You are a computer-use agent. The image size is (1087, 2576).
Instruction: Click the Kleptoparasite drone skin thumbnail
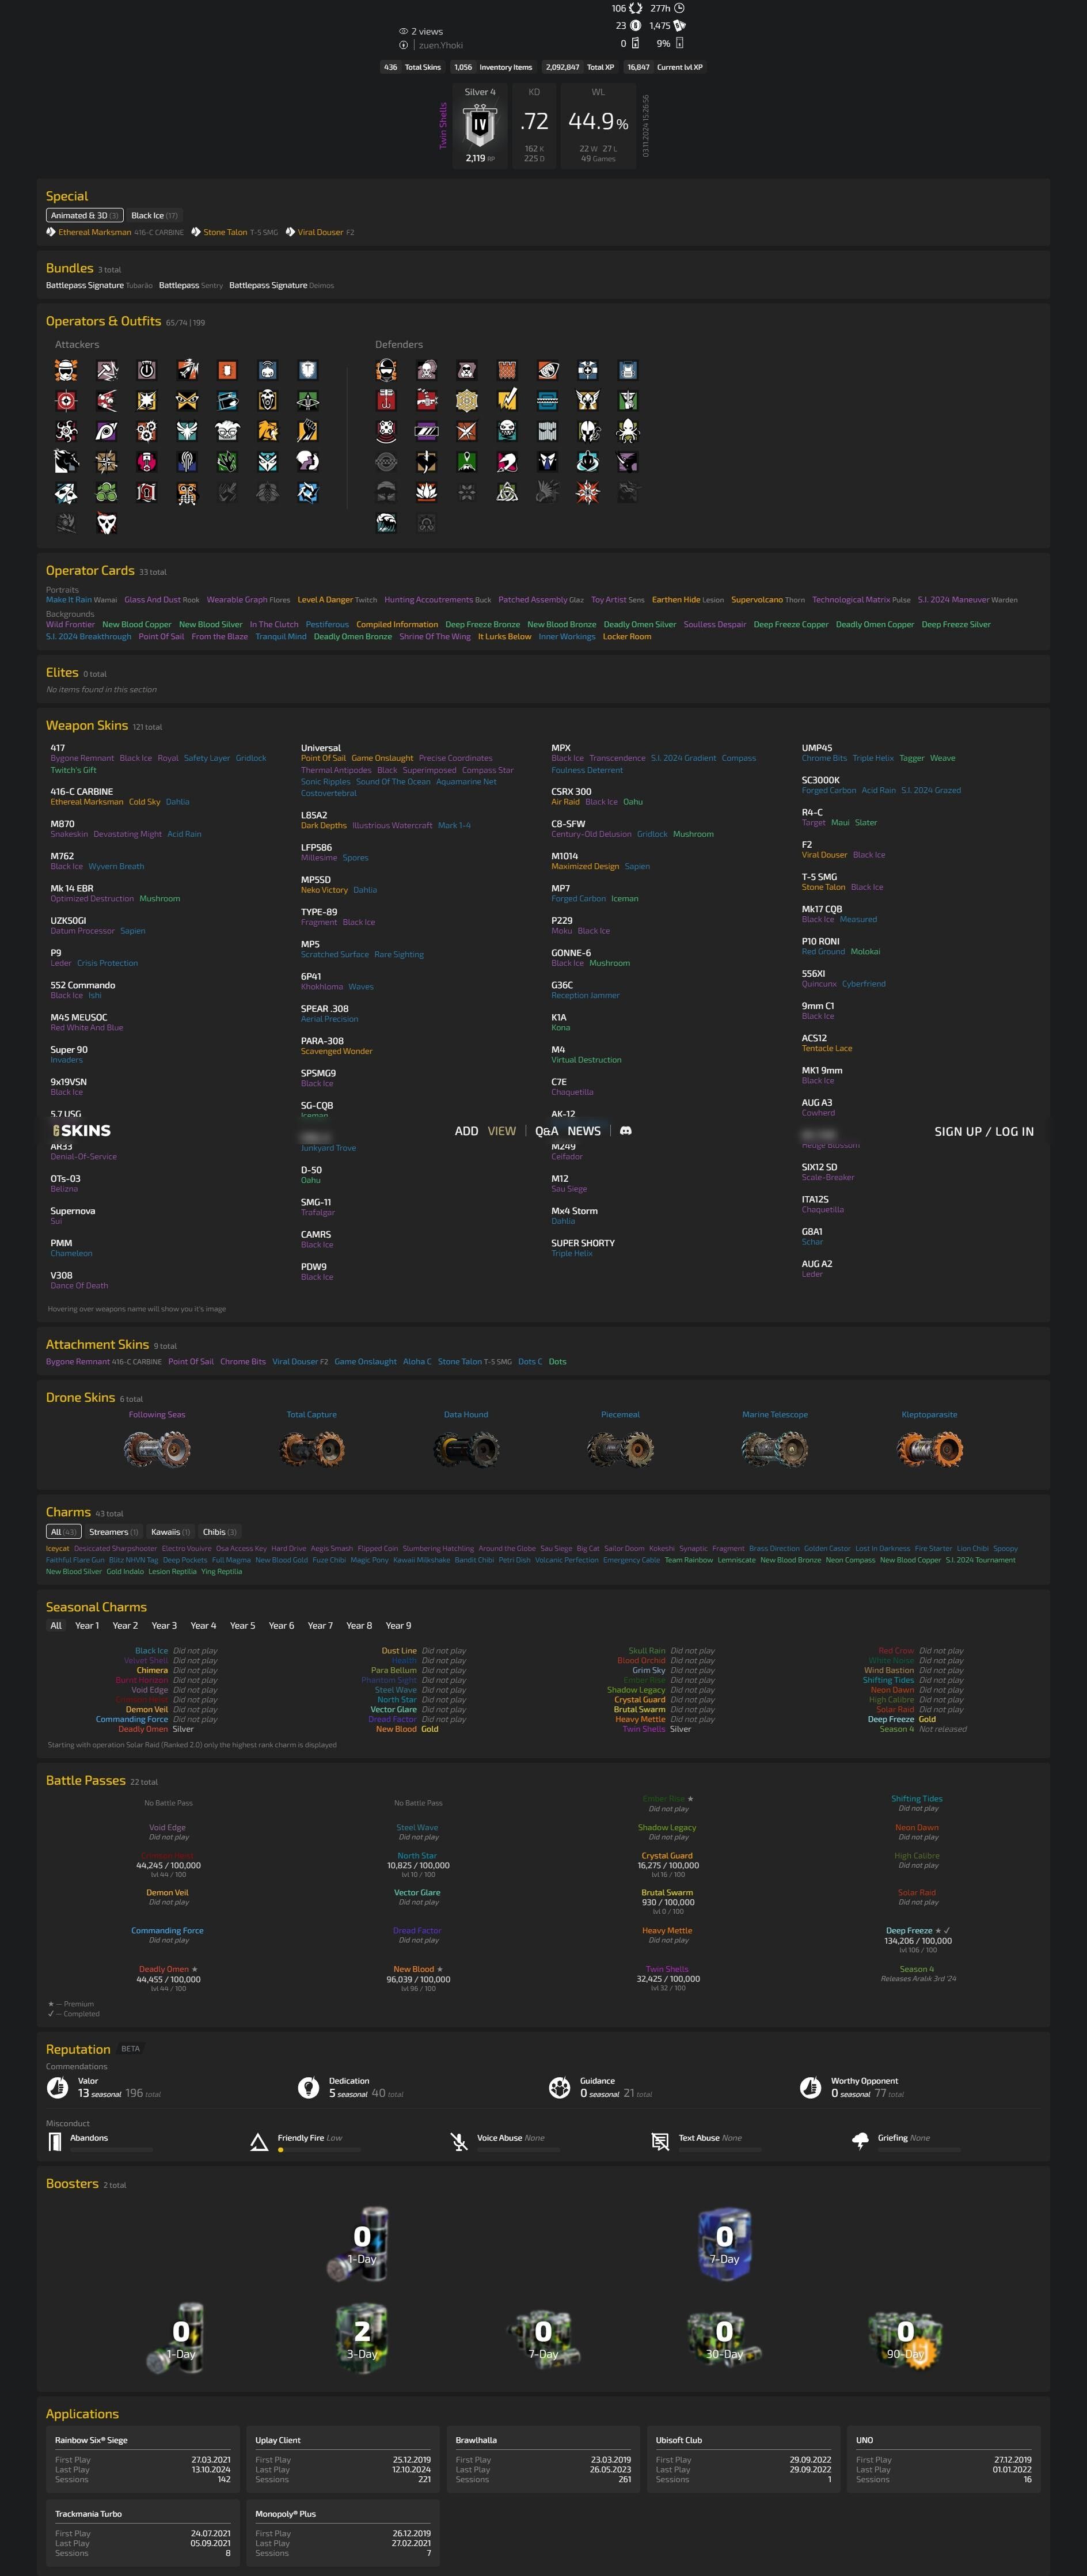point(930,1449)
